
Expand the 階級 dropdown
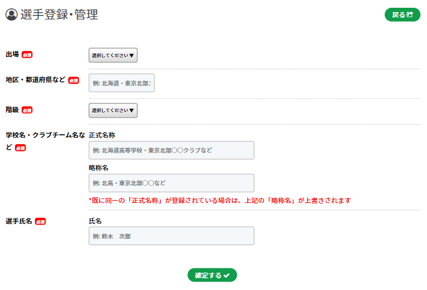coord(113,110)
